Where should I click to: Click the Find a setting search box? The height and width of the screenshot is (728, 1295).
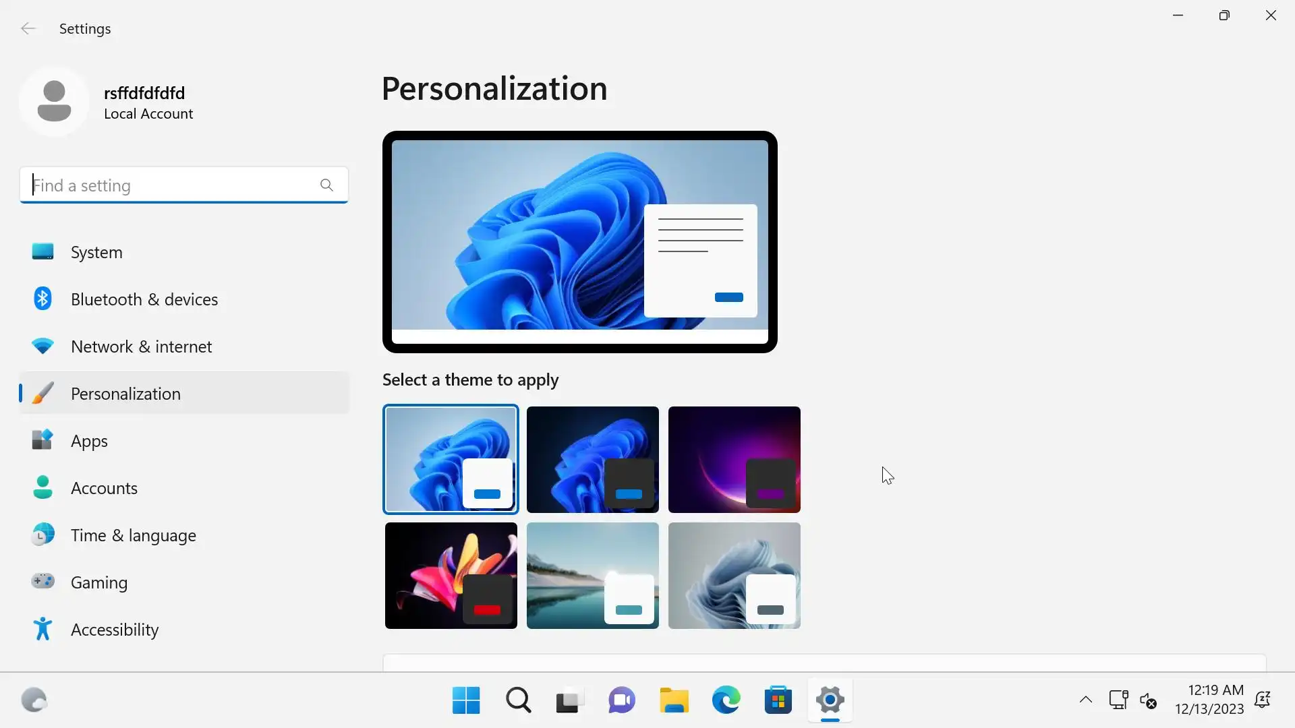tap(169, 185)
